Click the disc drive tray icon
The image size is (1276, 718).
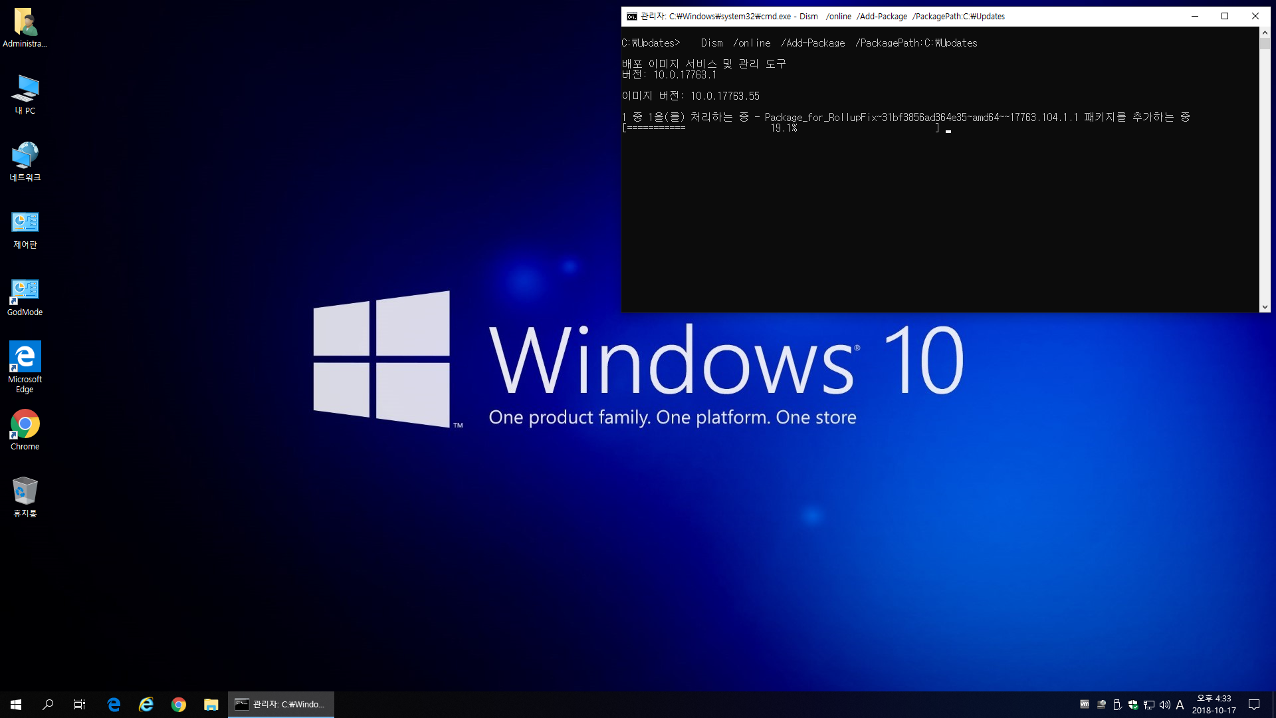tap(1101, 705)
